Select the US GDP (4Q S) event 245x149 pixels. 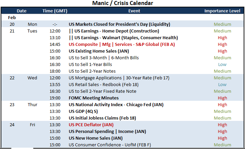click(x=83, y=111)
